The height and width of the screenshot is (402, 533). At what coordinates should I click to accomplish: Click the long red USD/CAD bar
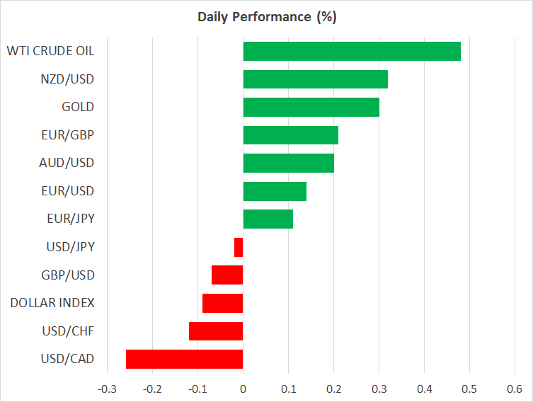click(x=184, y=359)
